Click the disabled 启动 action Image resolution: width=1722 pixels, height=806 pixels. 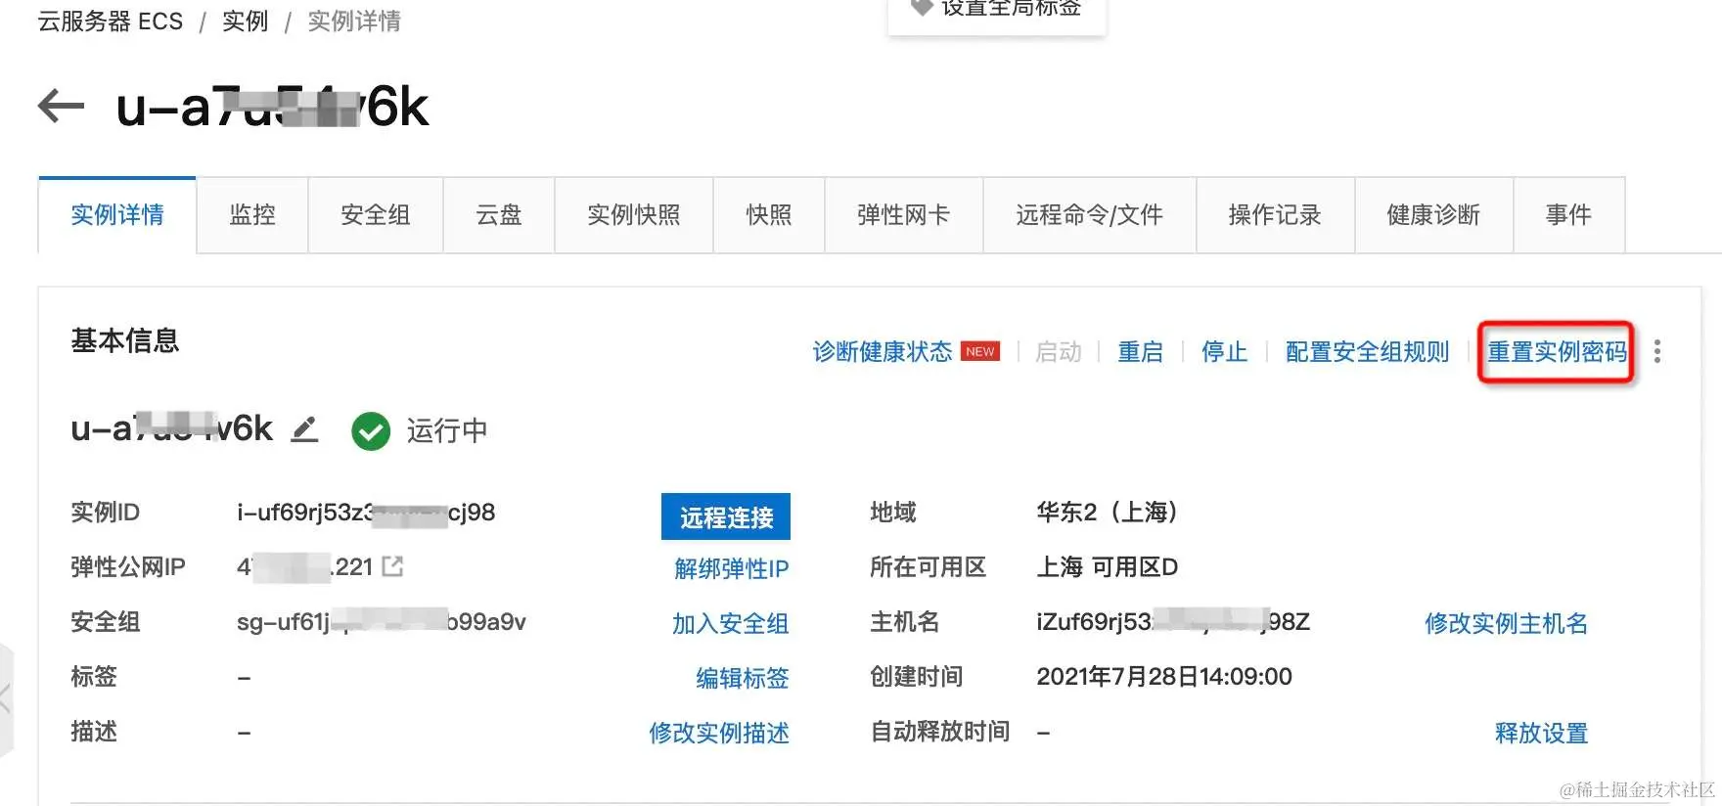[1059, 352]
